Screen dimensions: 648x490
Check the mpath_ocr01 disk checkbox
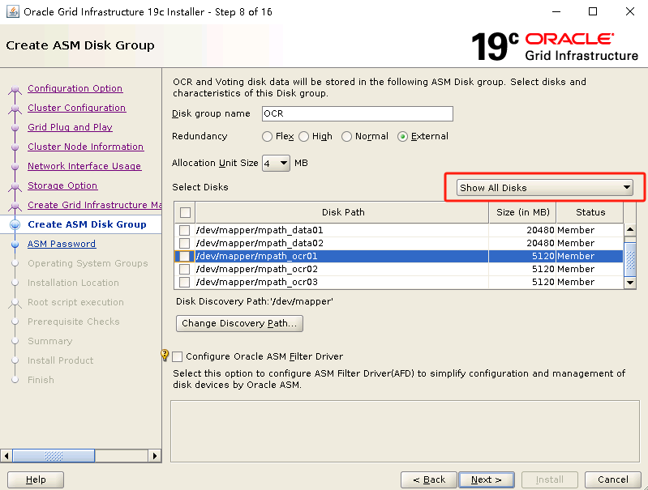pos(184,257)
